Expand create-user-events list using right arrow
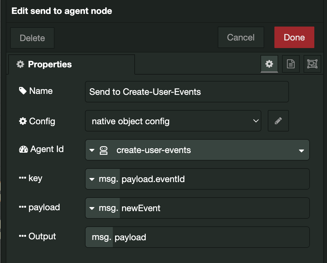The height and width of the screenshot is (263, 327). tap(301, 151)
